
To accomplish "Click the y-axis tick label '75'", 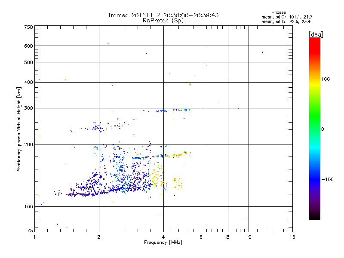I will (30, 230).
